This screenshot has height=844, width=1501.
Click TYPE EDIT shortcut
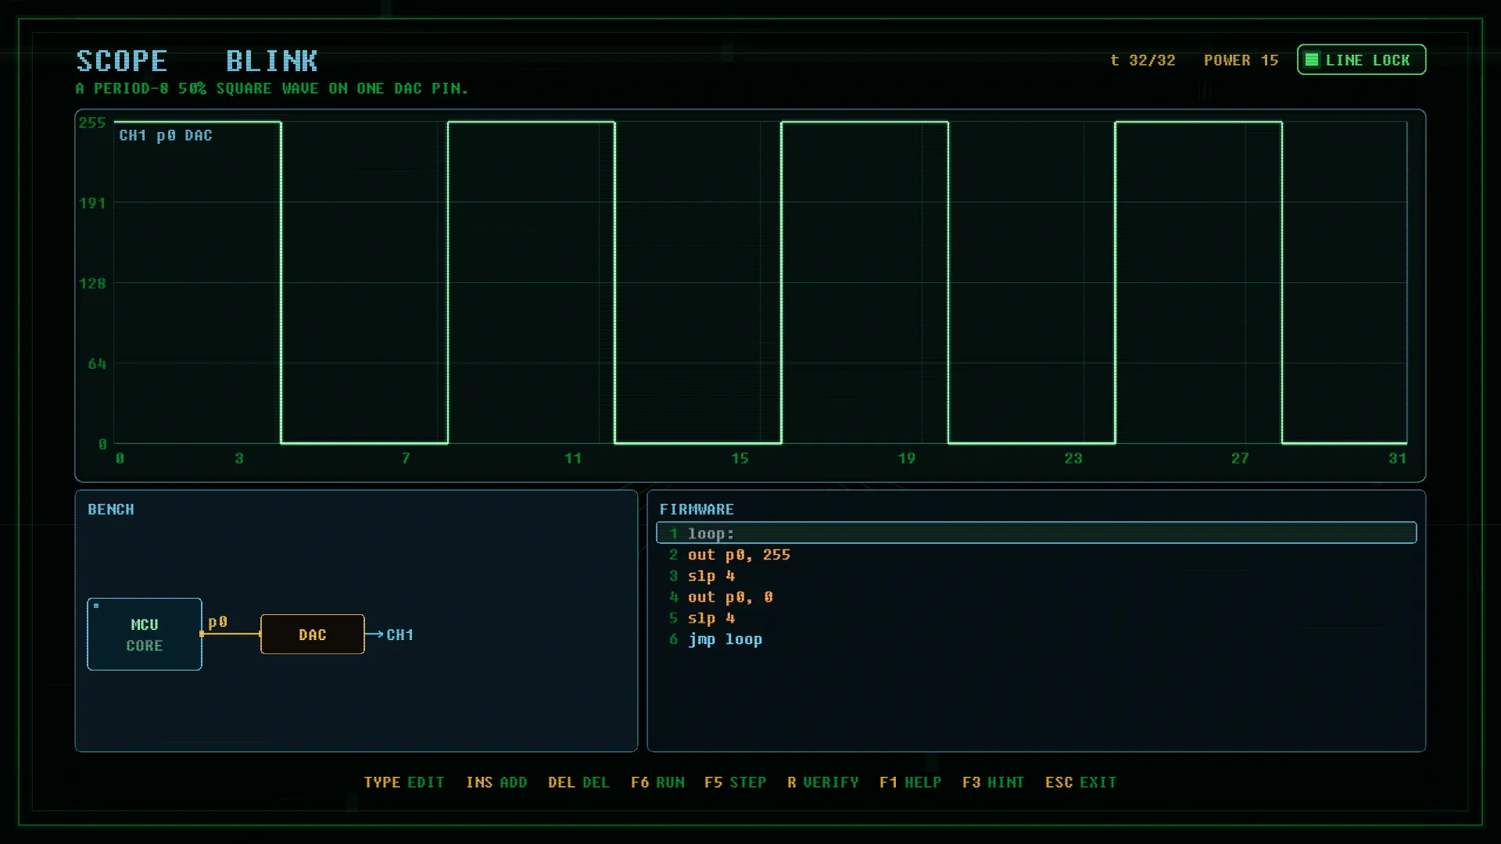click(x=404, y=782)
